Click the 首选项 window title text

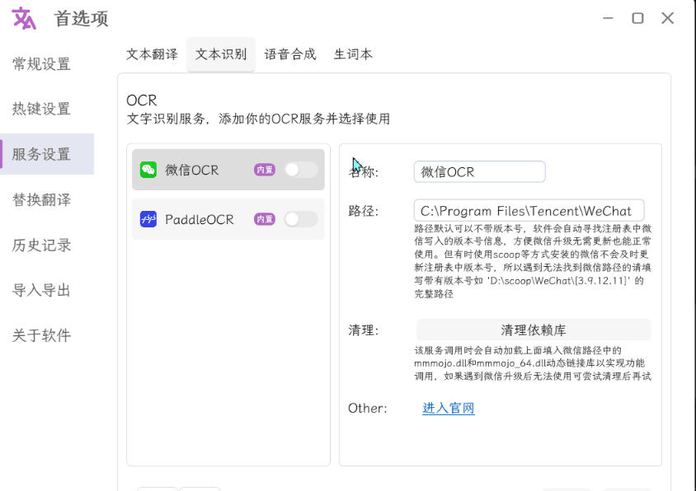(82, 19)
